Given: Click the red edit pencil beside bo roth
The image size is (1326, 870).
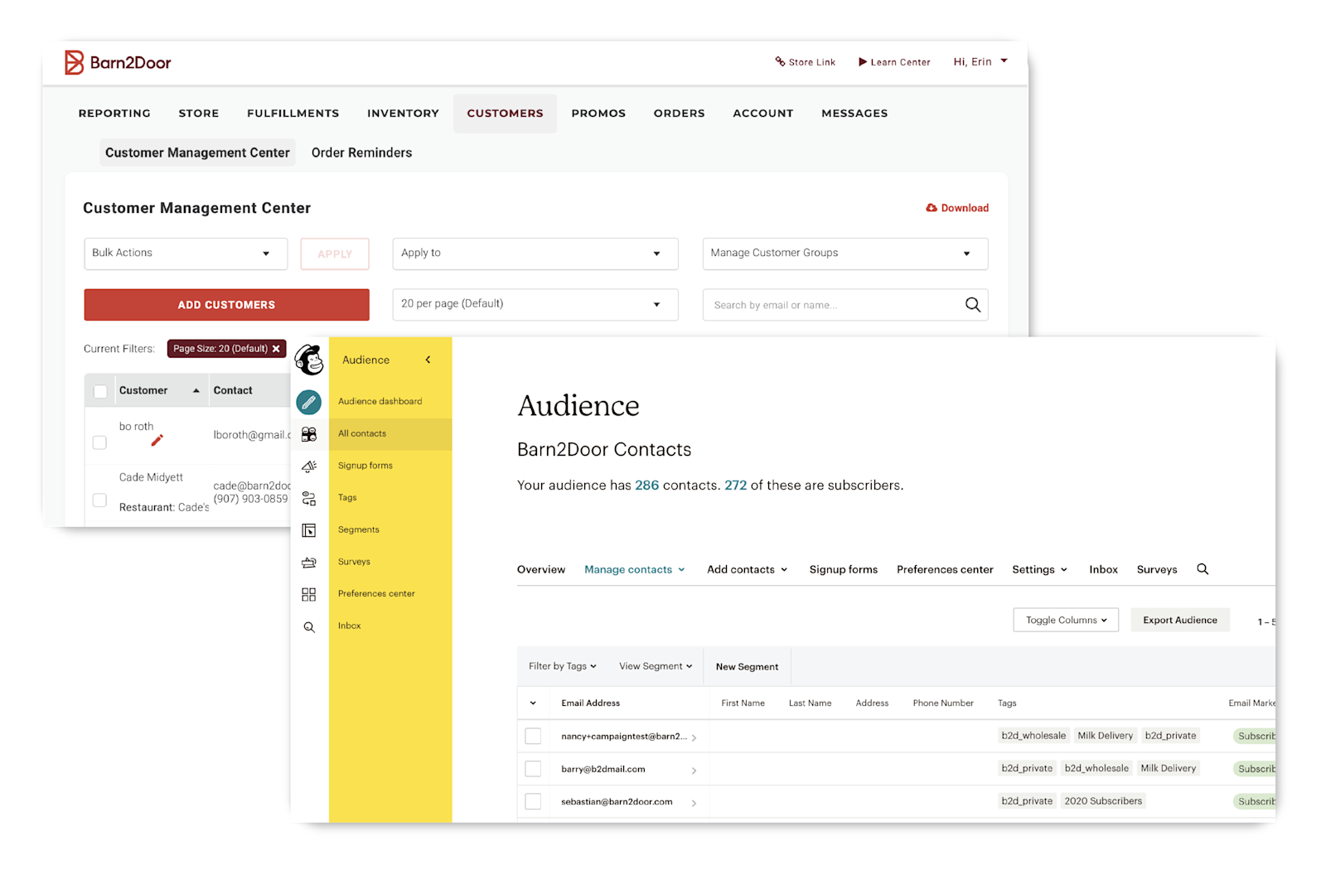Looking at the screenshot, I should point(157,441).
